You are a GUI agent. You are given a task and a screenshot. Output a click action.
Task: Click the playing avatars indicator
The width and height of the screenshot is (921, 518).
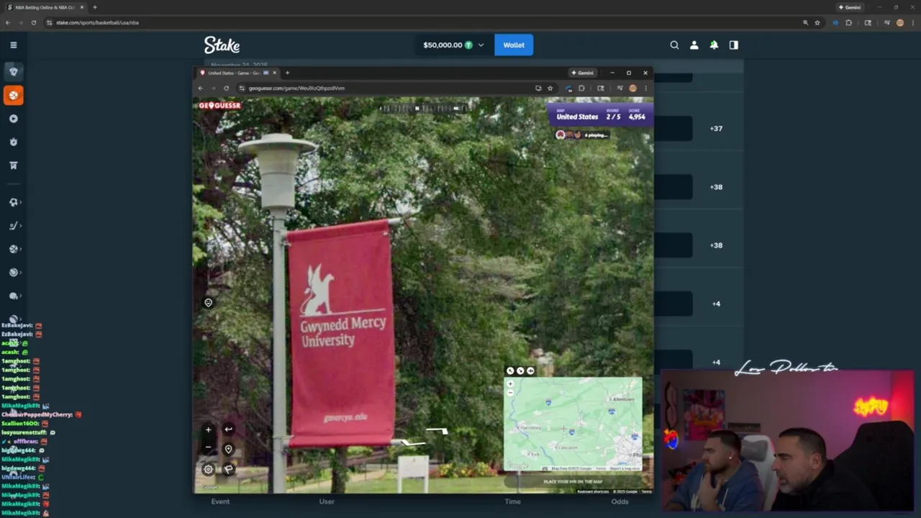[x=583, y=135]
